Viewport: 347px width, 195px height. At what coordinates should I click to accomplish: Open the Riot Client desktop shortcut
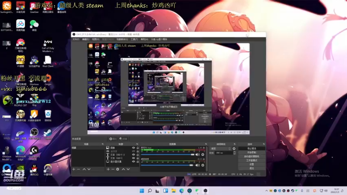(48, 62)
